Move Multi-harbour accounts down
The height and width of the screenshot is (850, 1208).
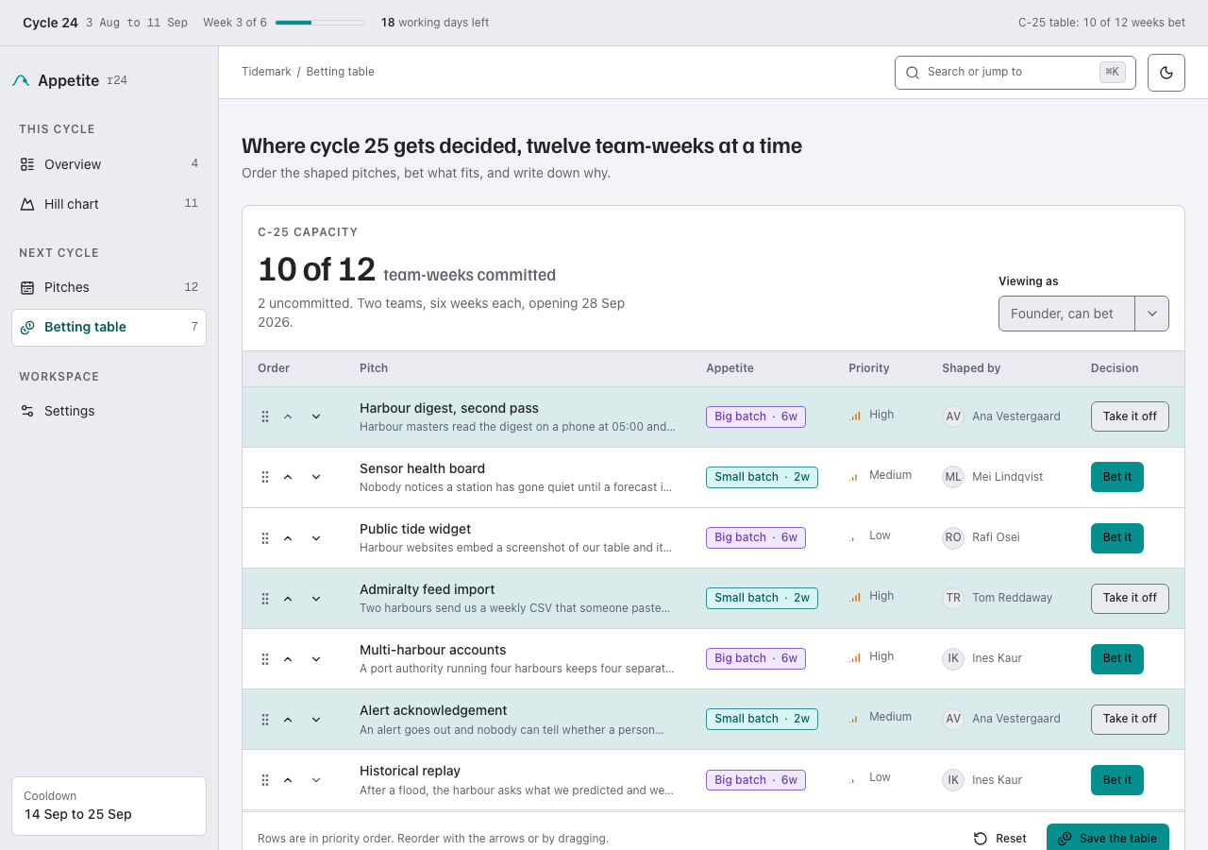pyautogui.click(x=316, y=658)
